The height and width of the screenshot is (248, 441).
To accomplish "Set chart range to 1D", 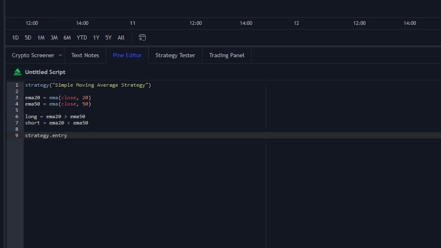I will tap(15, 38).
